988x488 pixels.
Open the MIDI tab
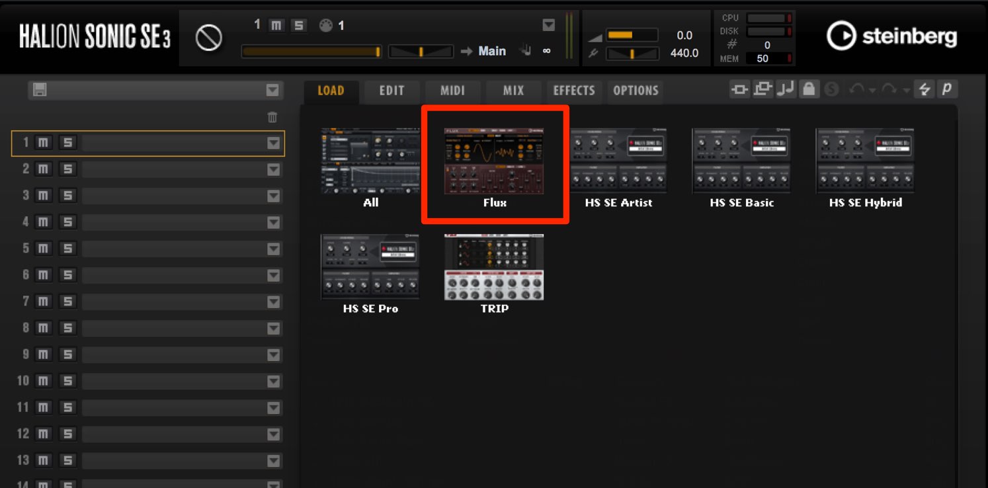click(x=452, y=91)
